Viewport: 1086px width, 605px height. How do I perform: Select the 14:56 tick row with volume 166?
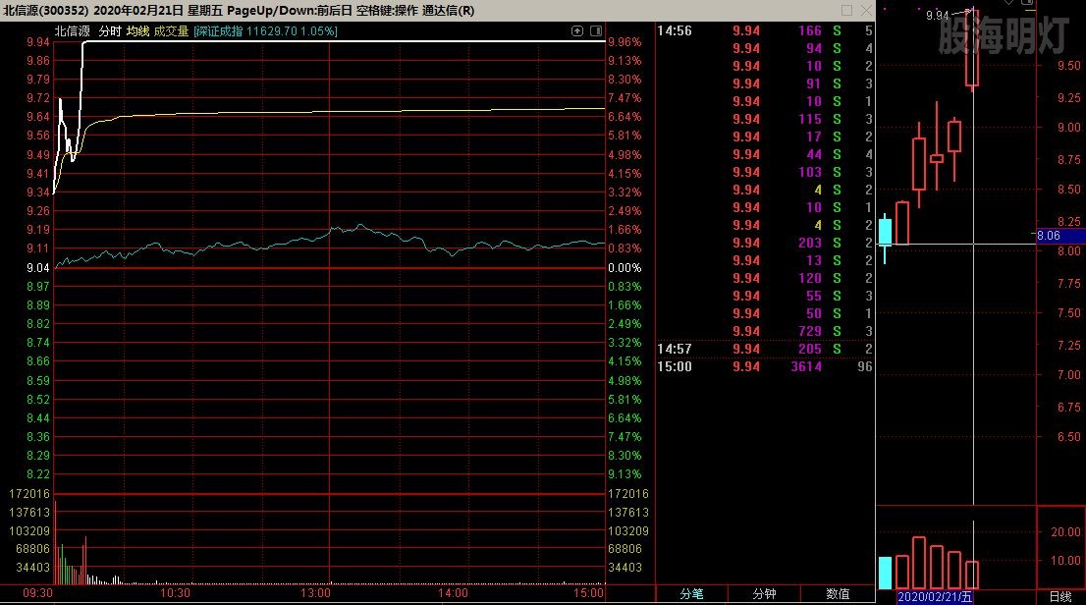(x=765, y=31)
